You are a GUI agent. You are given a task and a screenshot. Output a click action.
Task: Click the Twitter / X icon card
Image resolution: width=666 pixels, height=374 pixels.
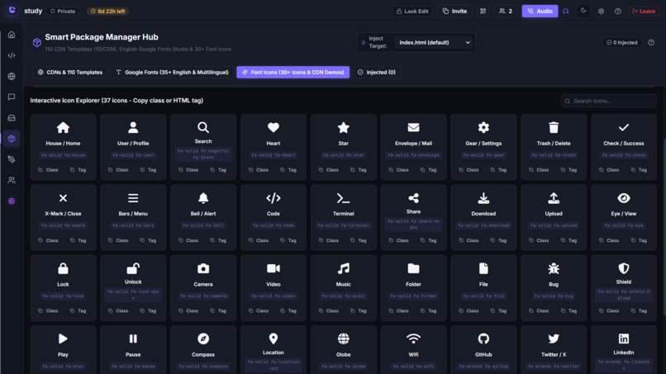point(554,350)
